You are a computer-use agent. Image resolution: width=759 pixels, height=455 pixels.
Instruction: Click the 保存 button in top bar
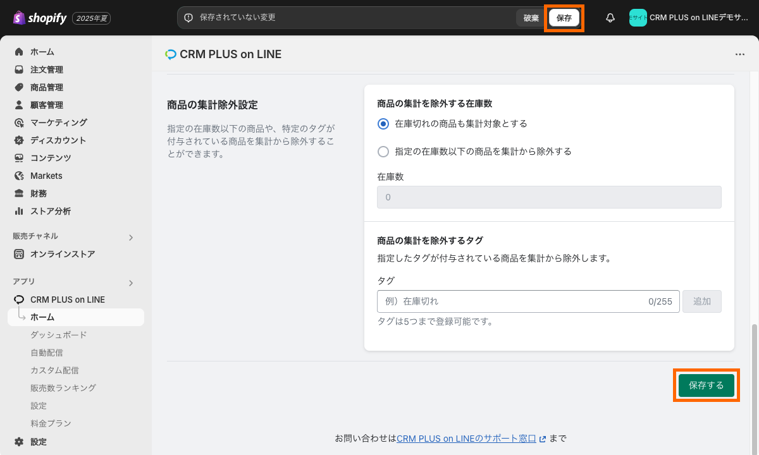click(564, 18)
